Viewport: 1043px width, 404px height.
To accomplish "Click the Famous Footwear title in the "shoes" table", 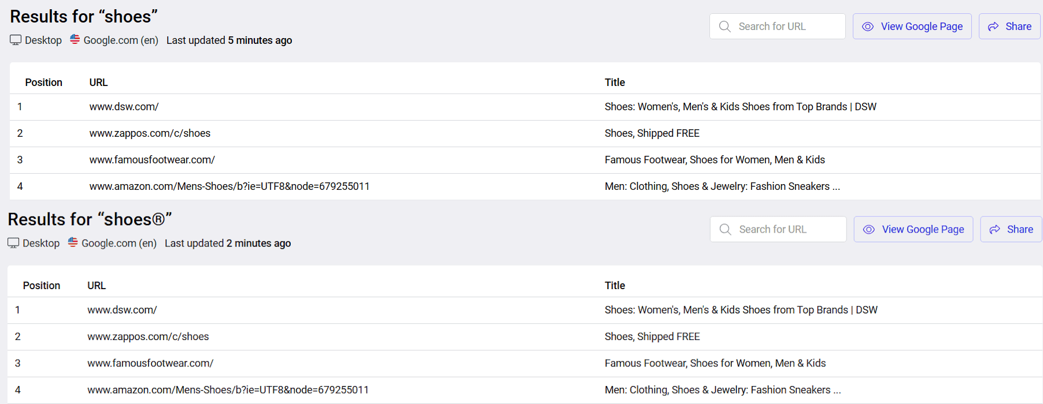I will tap(715, 160).
